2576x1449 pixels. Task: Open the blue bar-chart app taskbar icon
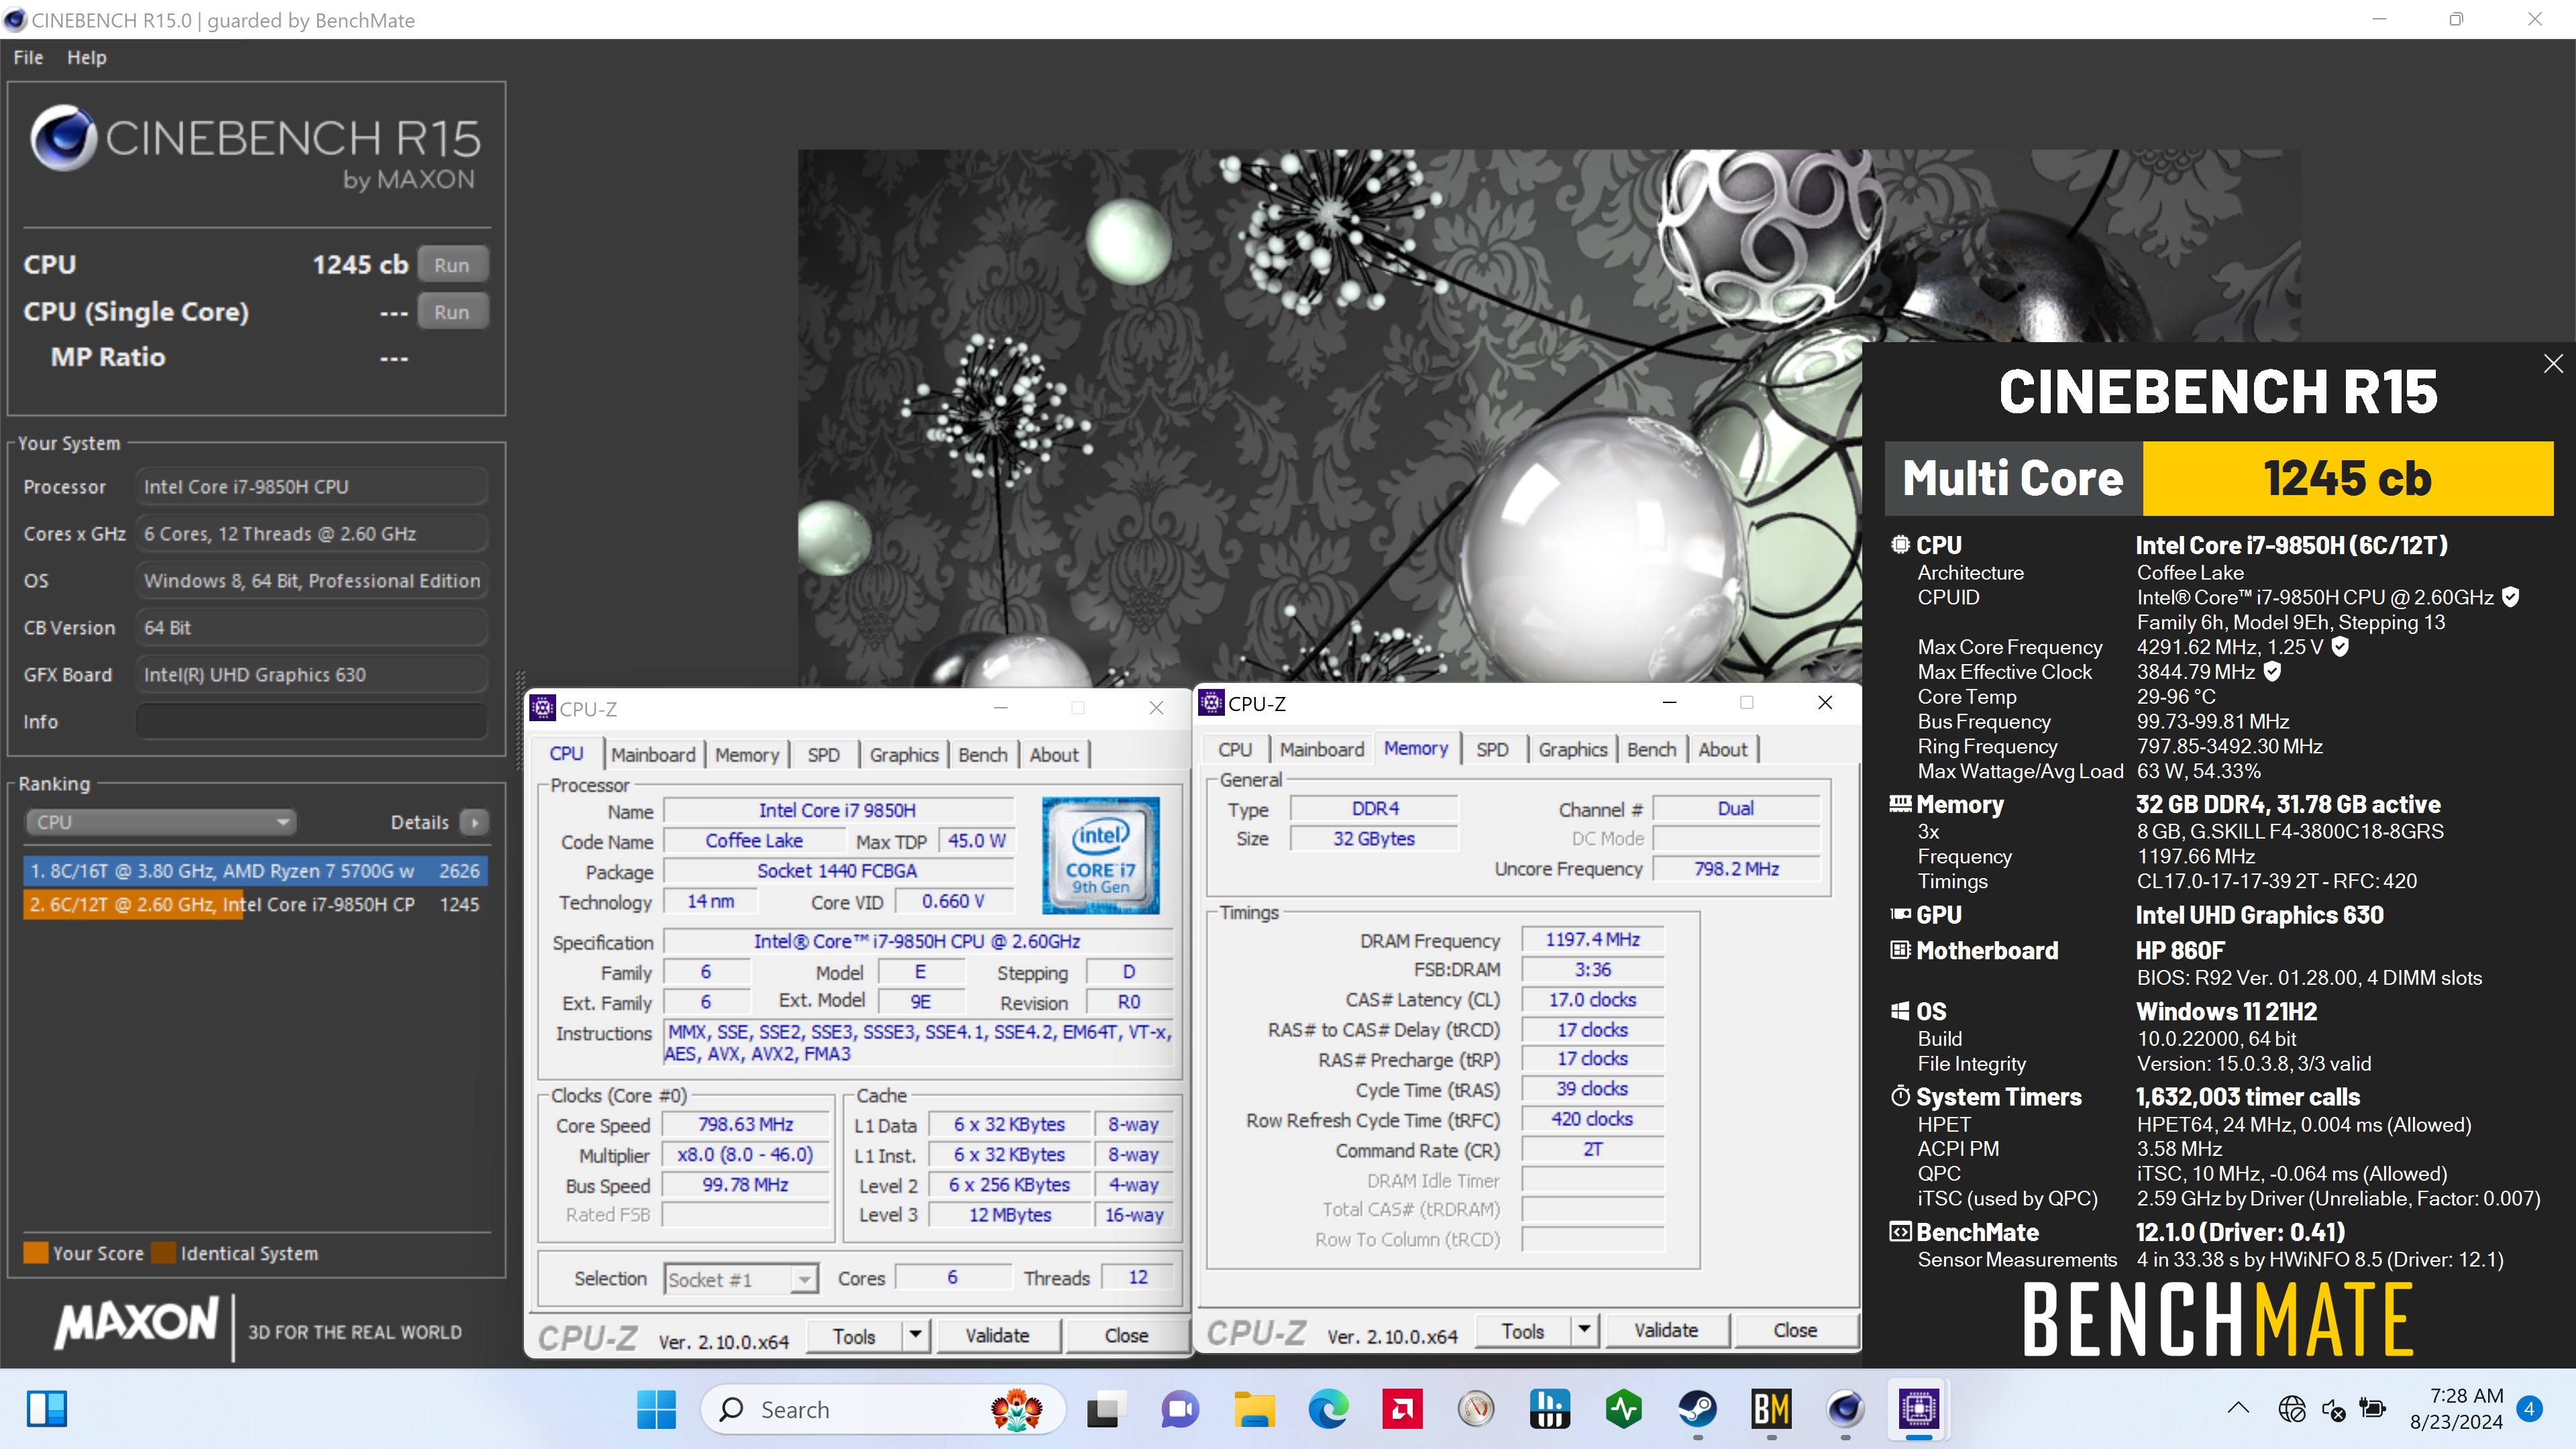pyautogui.click(x=1550, y=1410)
